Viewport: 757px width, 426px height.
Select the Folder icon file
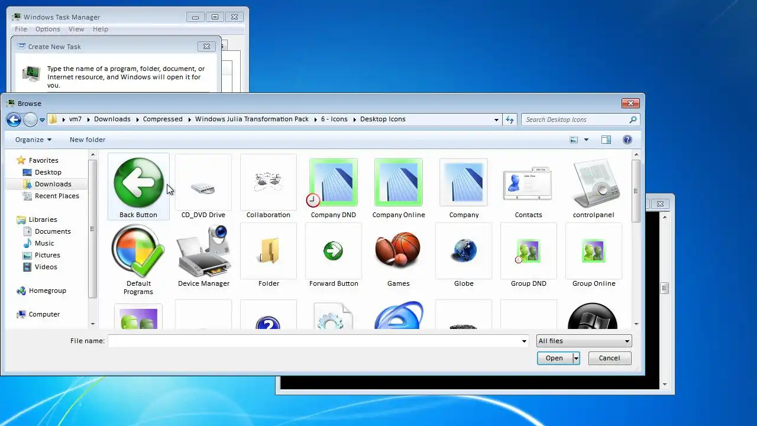tap(268, 256)
